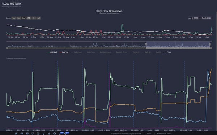
Task: Toggle the Put Vol series in legend
Action: coord(64,52)
